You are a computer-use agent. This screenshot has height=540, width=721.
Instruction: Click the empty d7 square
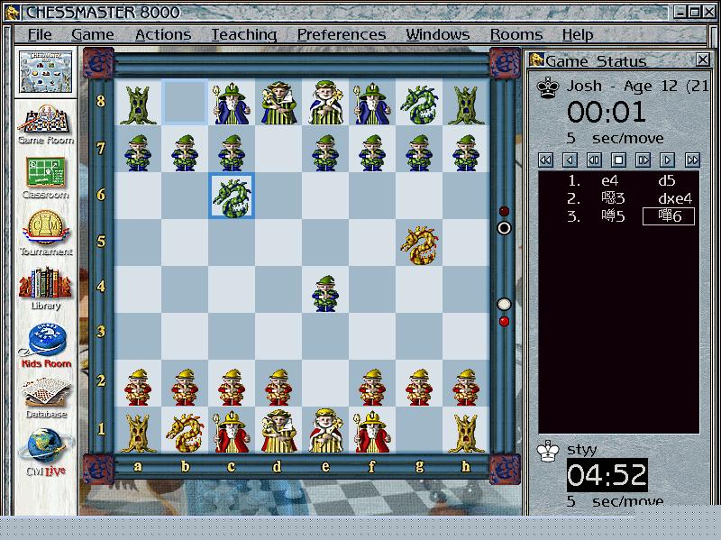[278, 149]
